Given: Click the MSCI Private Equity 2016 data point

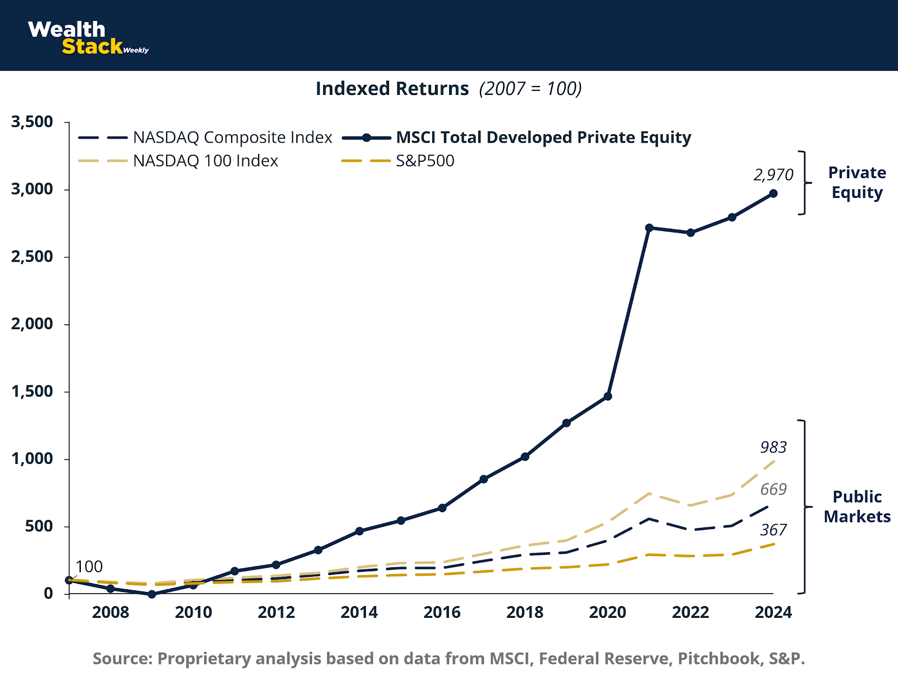Looking at the screenshot, I should (442, 508).
